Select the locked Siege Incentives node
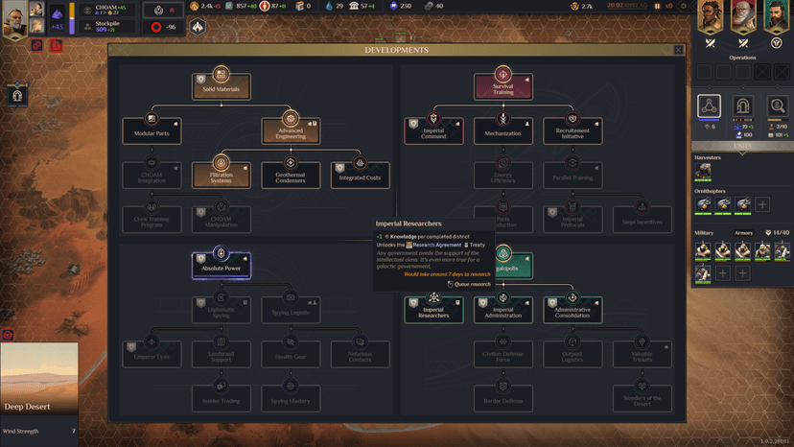Screen dimensions: 794x447 click(x=642, y=220)
